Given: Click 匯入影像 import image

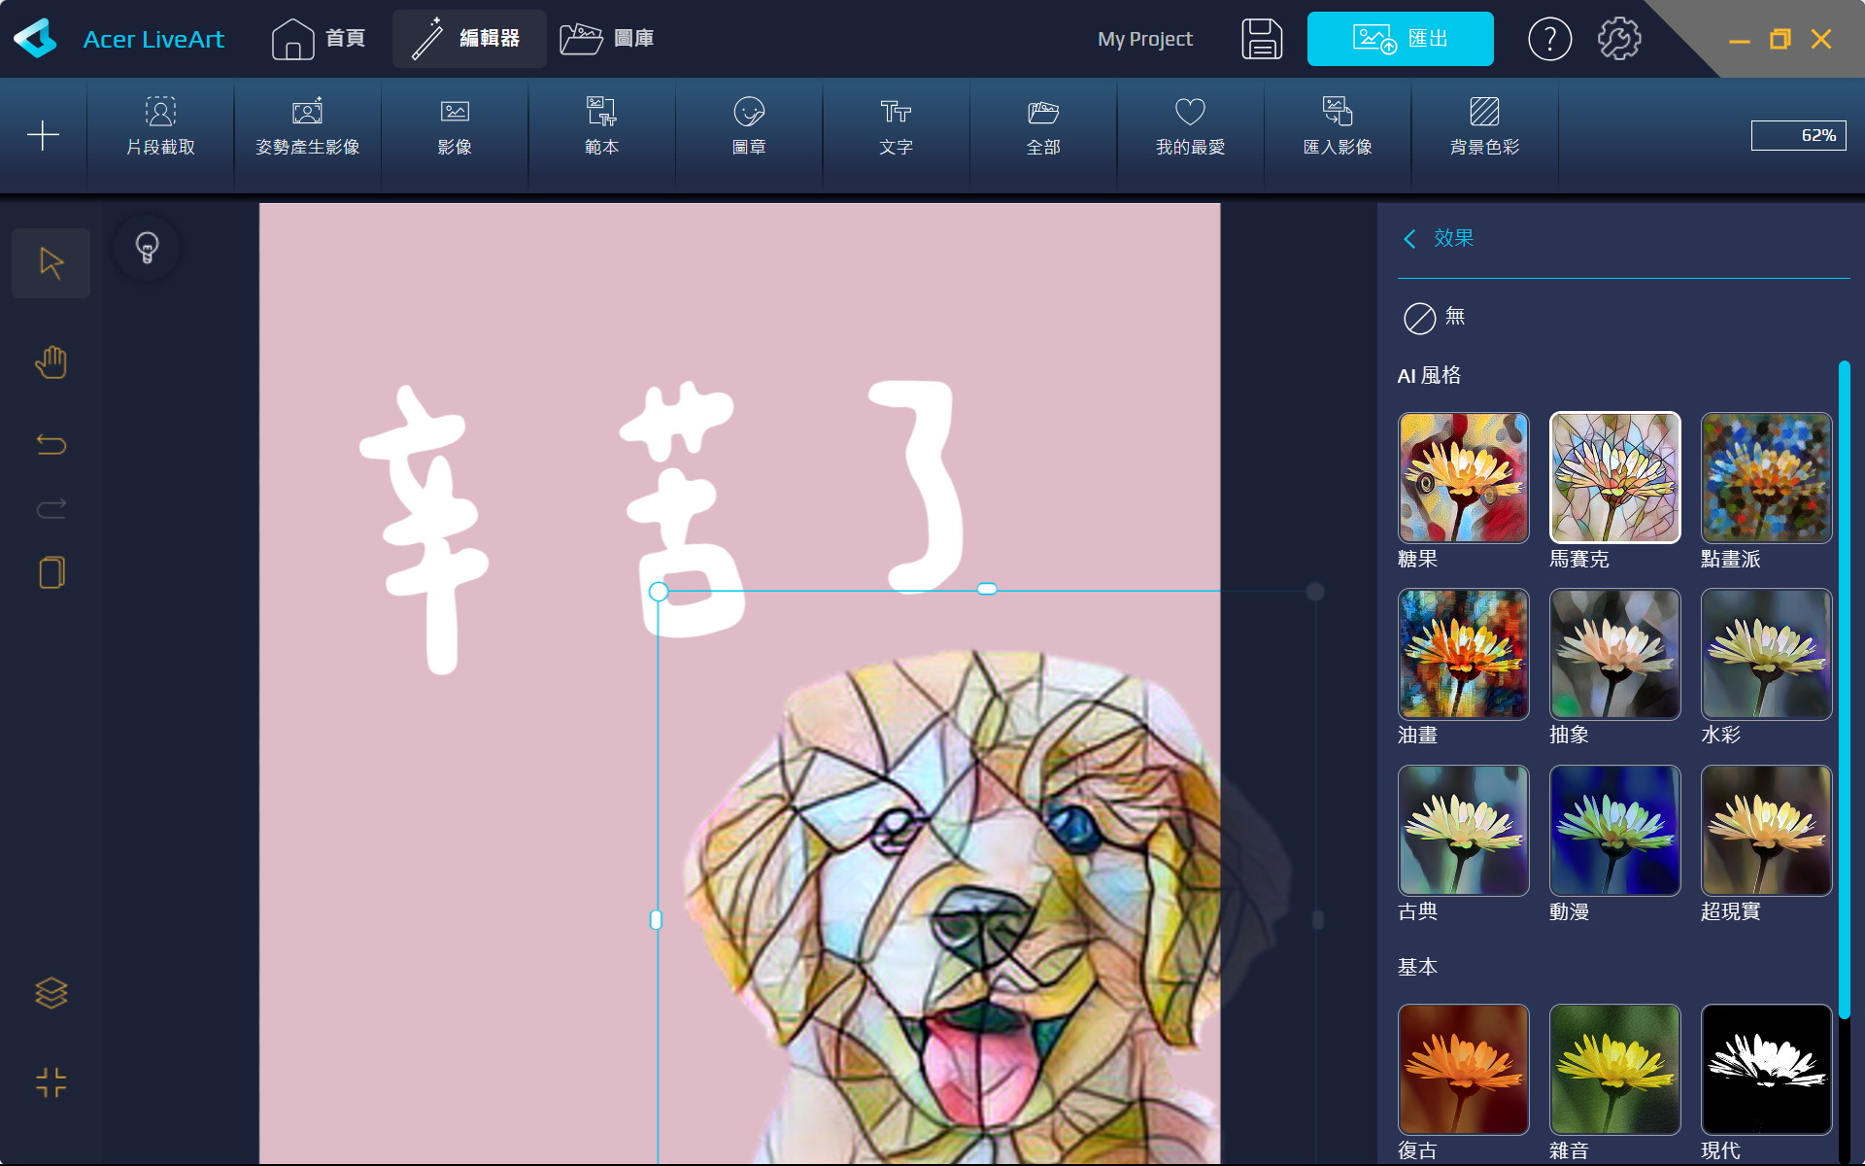Looking at the screenshot, I should pyautogui.click(x=1338, y=126).
